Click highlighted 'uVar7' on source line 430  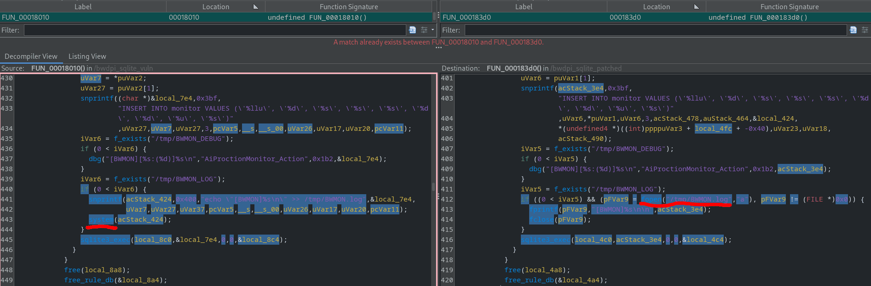[x=91, y=78]
